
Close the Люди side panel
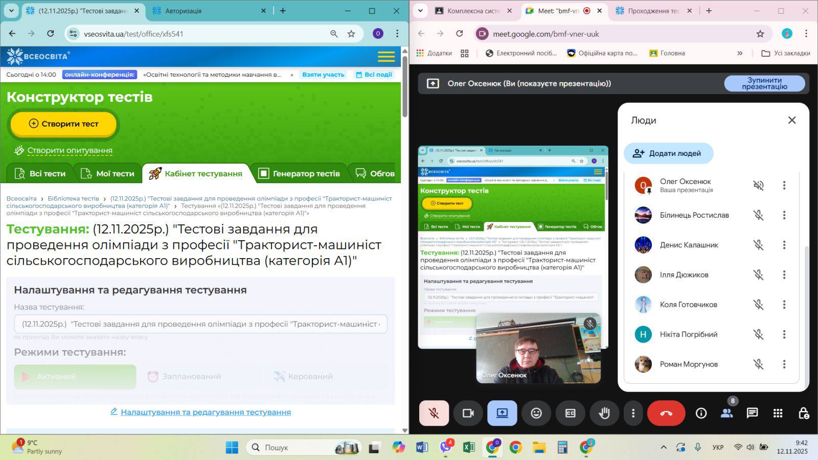click(791, 120)
